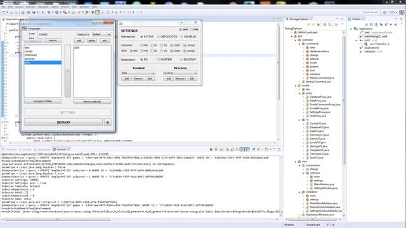Click the Print icon in Eclipse toolbar

(23, 12)
